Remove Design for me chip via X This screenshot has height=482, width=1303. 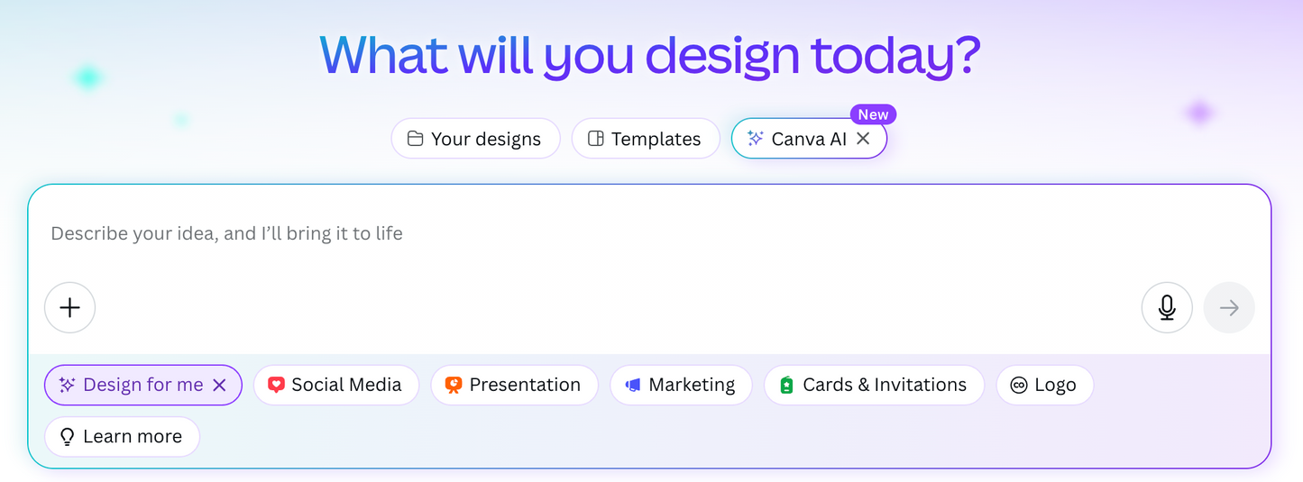point(219,385)
